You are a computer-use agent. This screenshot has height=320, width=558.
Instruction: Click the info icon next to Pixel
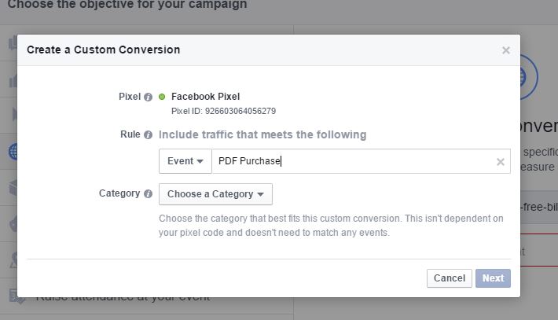click(148, 97)
